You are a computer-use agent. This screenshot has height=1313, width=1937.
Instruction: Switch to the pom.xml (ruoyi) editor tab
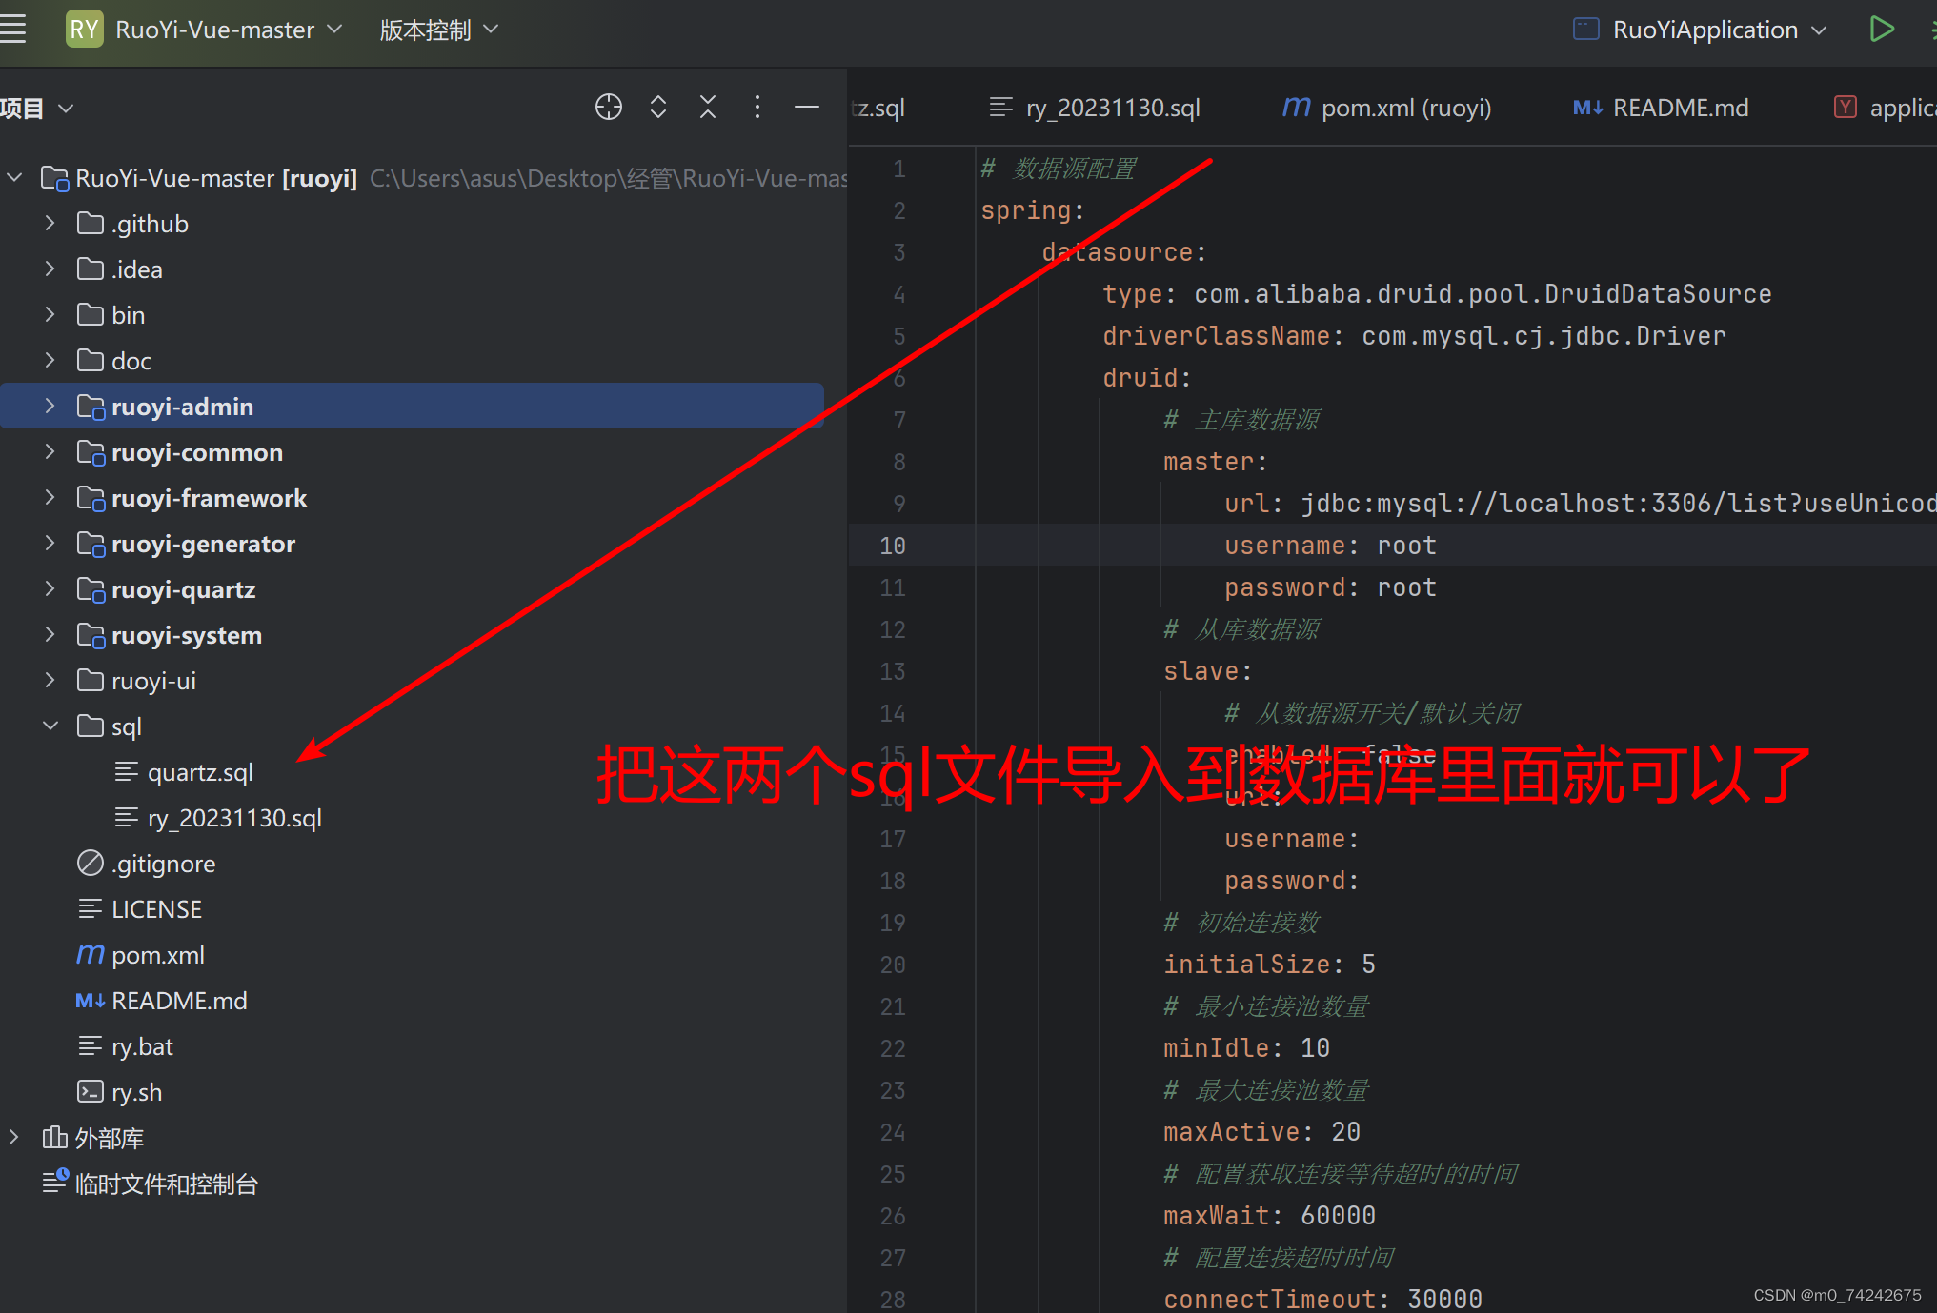1387,108
